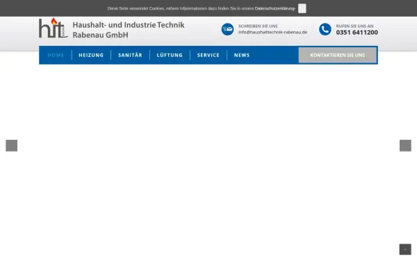Click the blue email envelope icon
417x261 pixels.
click(227, 29)
